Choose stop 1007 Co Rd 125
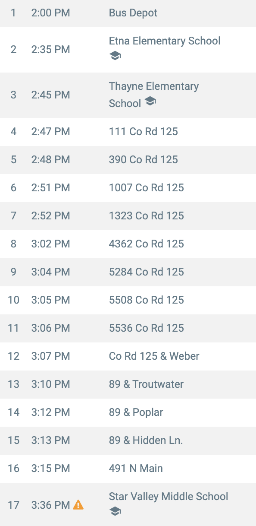Viewport: 256px width, 526px height. [128, 187]
